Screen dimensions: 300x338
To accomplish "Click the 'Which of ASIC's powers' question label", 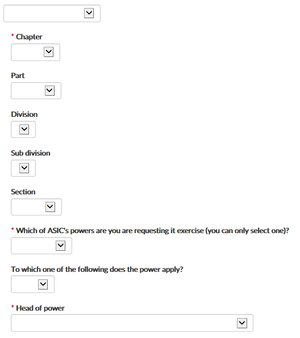I will pos(153,231).
